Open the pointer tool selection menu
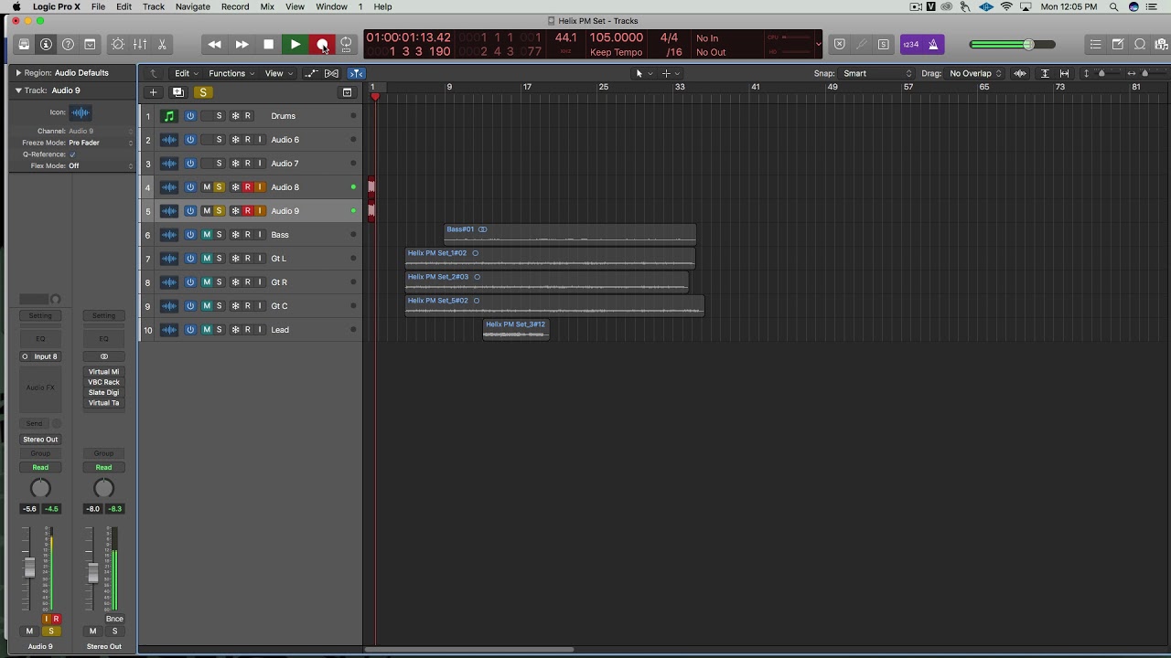Viewport: 1171px width, 658px height. tap(642, 73)
